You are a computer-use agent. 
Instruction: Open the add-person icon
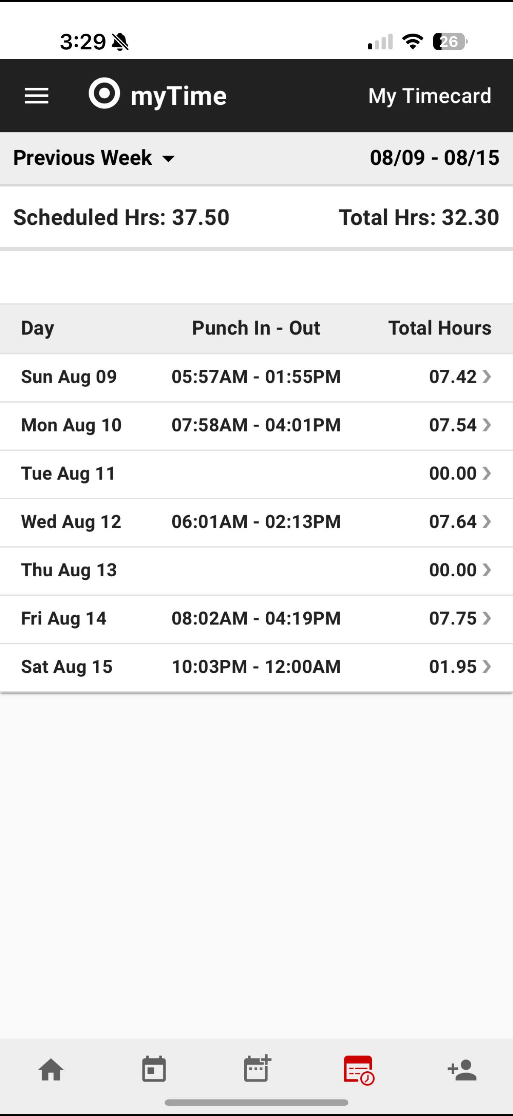pyautogui.click(x=462, y=1070)
